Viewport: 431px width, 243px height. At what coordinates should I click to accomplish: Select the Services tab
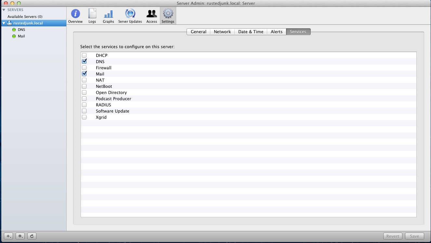tap(298, 32)
